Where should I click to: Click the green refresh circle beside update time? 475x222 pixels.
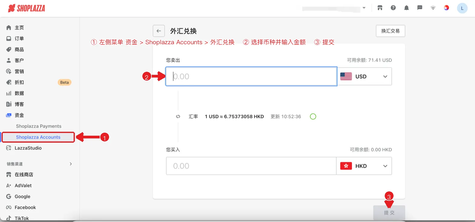point(313,117)
